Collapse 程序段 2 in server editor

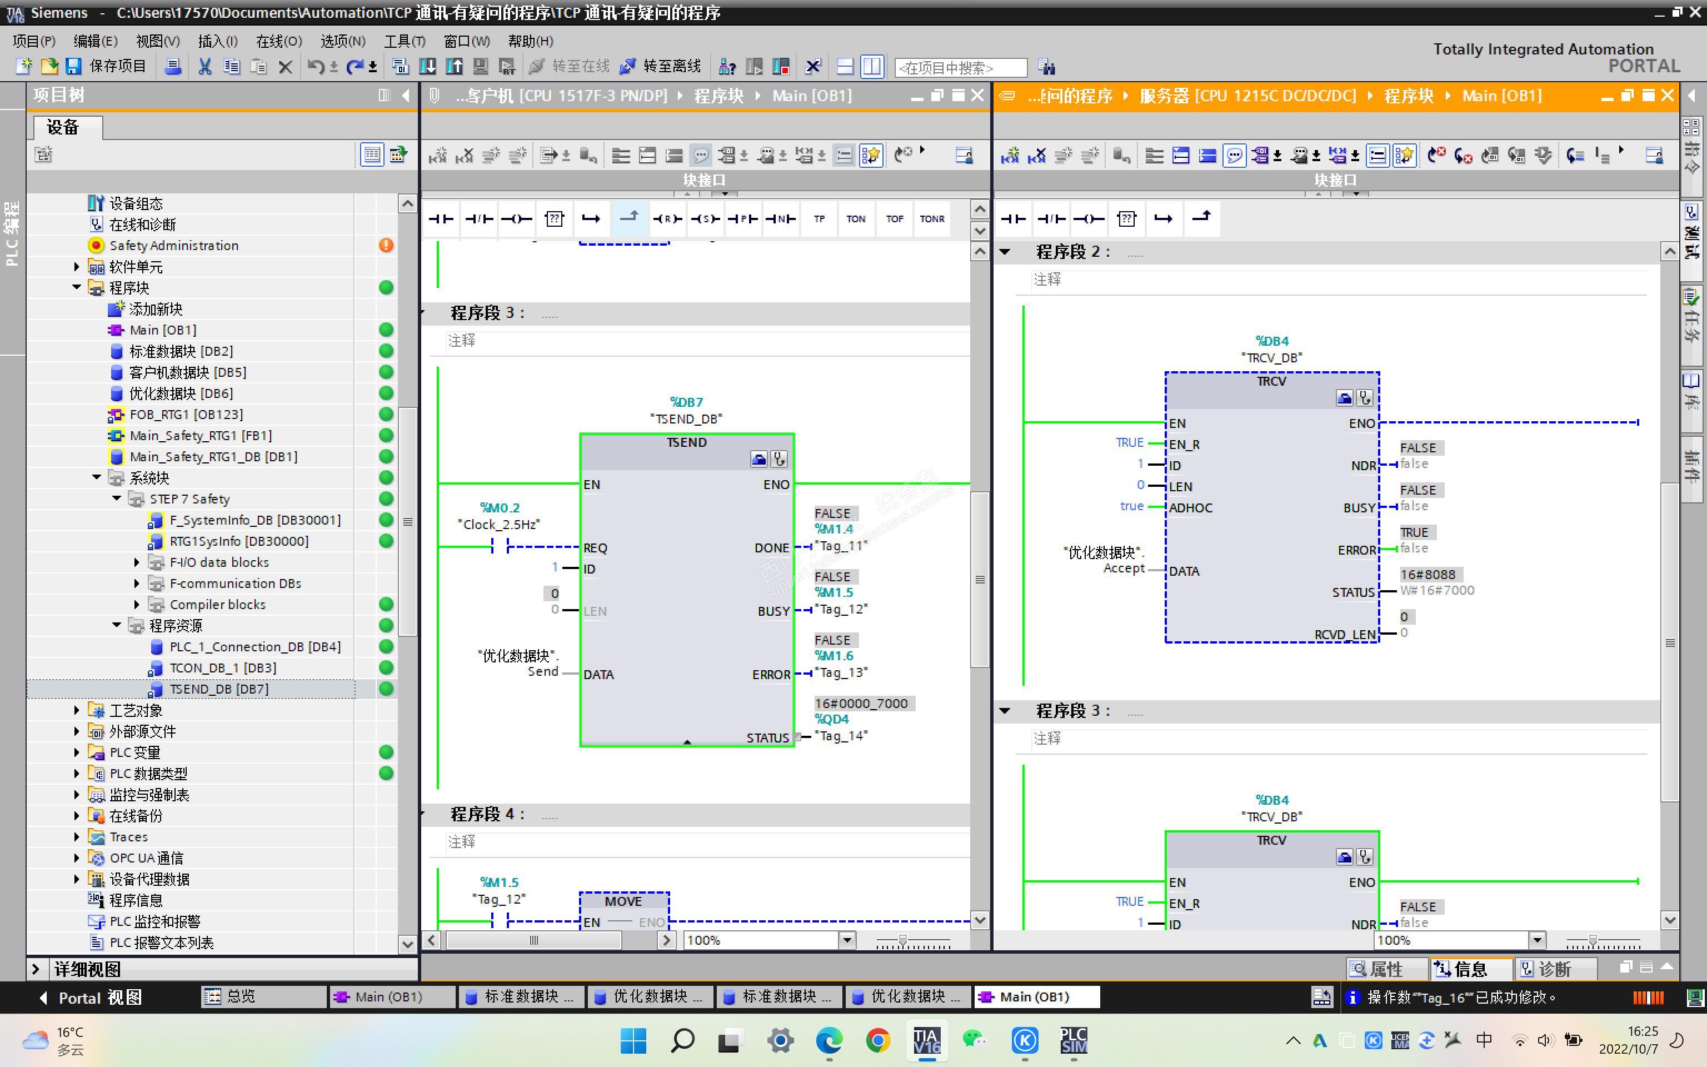coord(1005,252)
